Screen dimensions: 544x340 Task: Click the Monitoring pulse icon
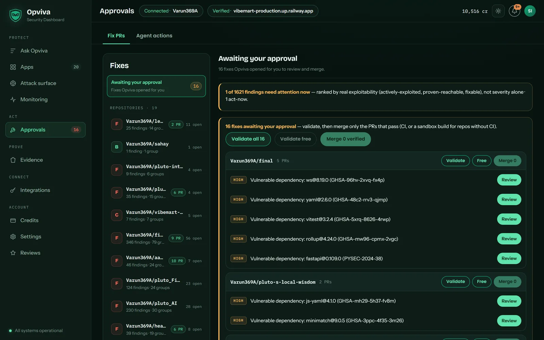13,100
